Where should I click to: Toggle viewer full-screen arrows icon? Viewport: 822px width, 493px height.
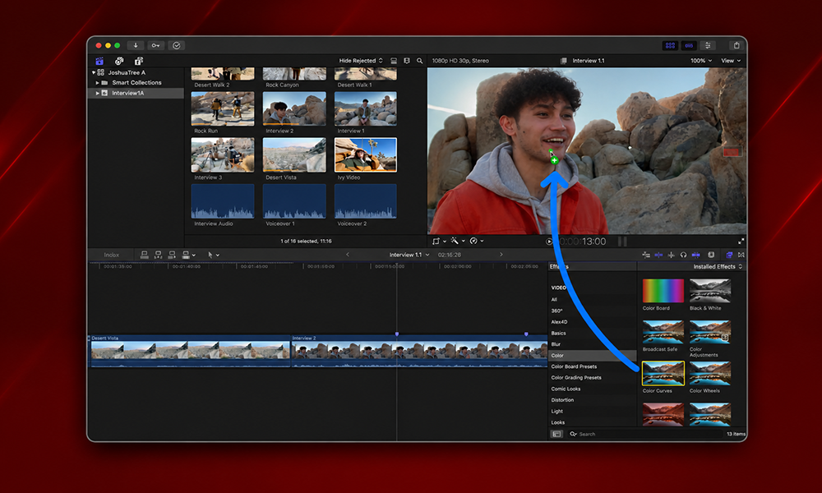click(741, 242)
